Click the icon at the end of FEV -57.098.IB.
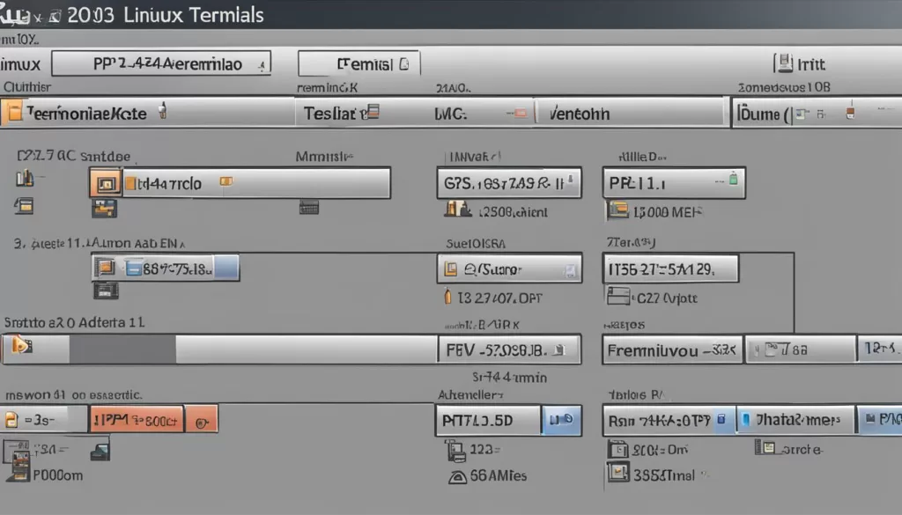 (x=558, y=349)
